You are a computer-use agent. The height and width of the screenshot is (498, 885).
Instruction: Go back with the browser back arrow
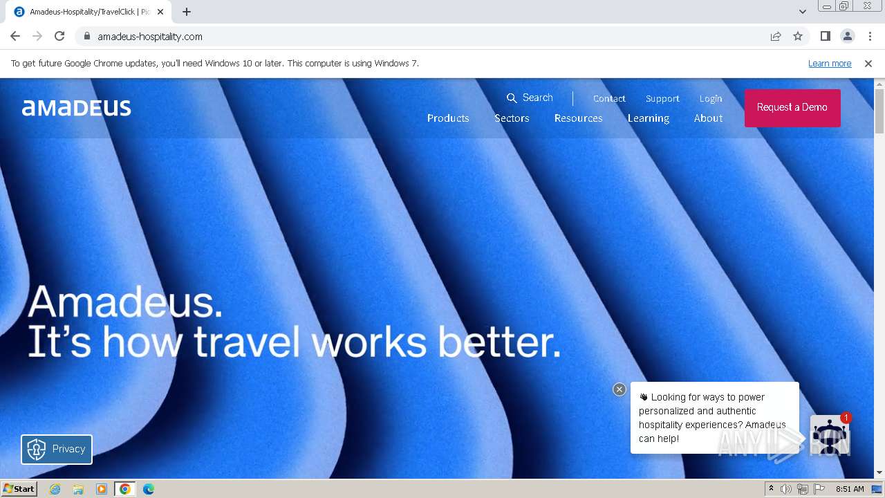(15, 36)
